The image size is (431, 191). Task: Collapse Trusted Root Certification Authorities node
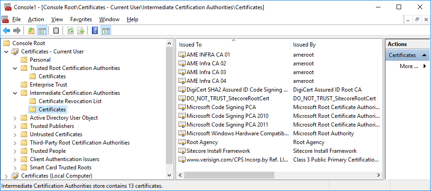point(15,68)
